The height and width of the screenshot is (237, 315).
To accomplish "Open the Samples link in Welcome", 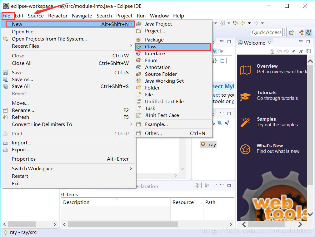I will [266, 119].
